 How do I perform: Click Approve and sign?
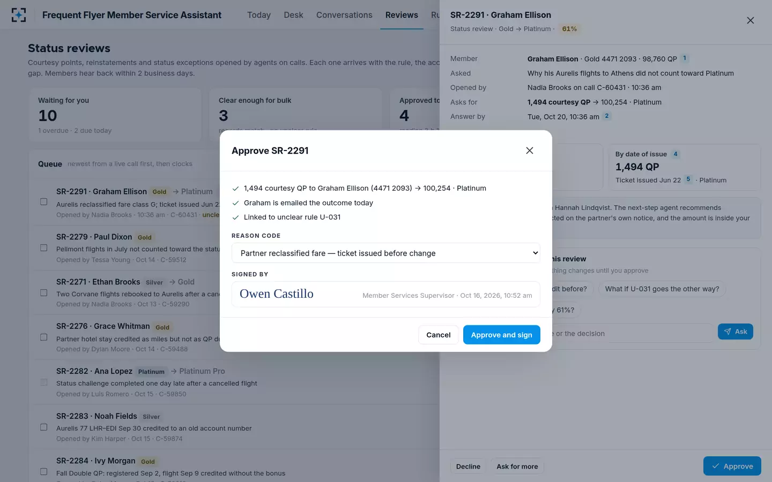coord(502,335)
